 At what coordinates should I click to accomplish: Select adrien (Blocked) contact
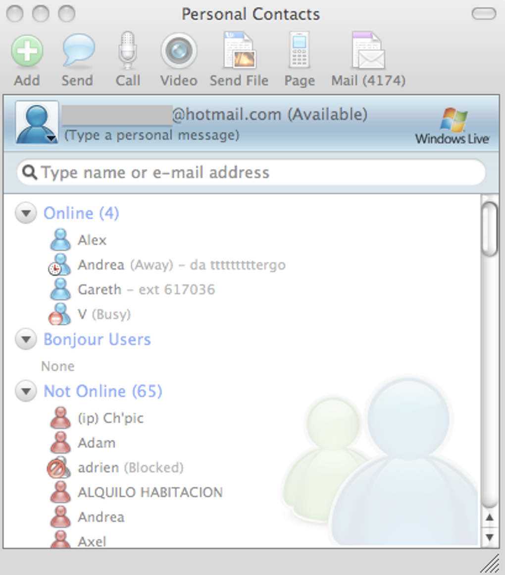point(131,468)
